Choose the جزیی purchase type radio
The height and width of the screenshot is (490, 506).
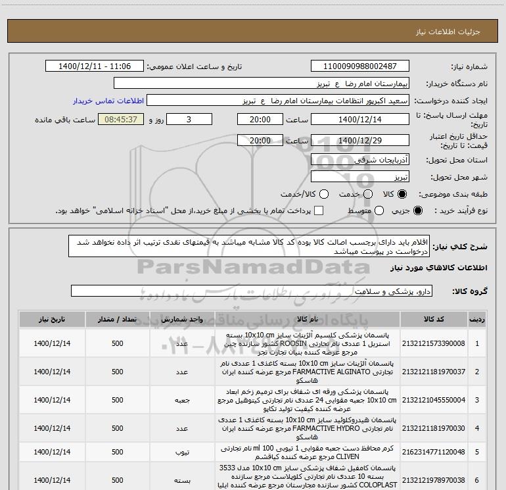point(418,210)
